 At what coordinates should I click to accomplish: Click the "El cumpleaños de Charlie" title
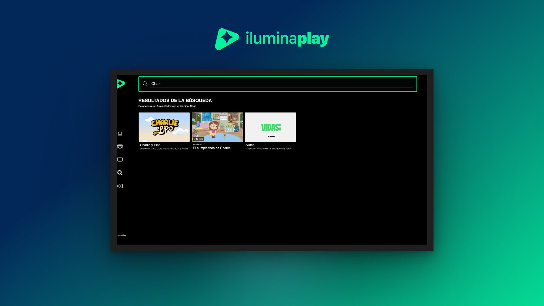coord(212,148)
